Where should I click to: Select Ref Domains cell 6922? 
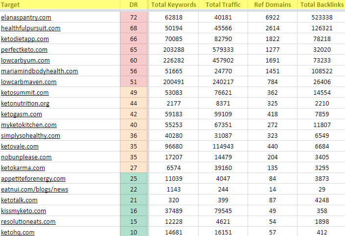[x=273, y=18]
